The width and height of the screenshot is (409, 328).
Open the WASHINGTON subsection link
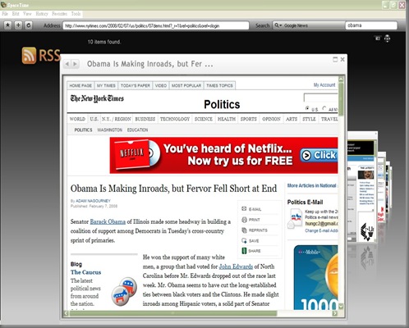(x=110, y=130)
